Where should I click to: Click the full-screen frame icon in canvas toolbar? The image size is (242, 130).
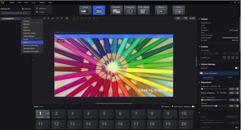point(61,18)
